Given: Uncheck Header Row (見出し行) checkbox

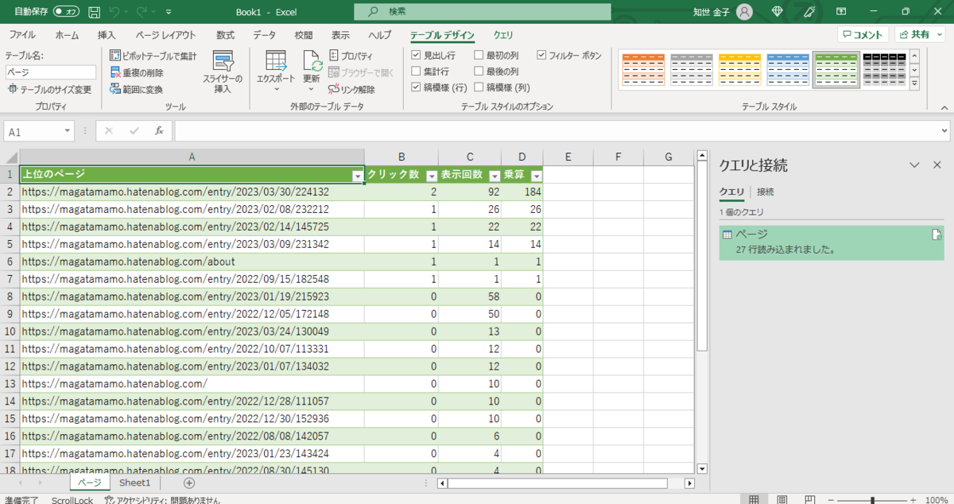Looking at the screenshot, I should click(x=416, y=56).
